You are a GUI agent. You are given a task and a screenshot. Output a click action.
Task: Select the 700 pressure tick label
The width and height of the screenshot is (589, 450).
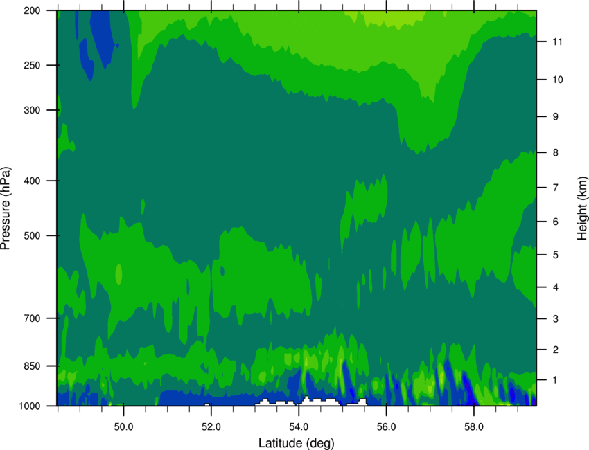(33, 318)
